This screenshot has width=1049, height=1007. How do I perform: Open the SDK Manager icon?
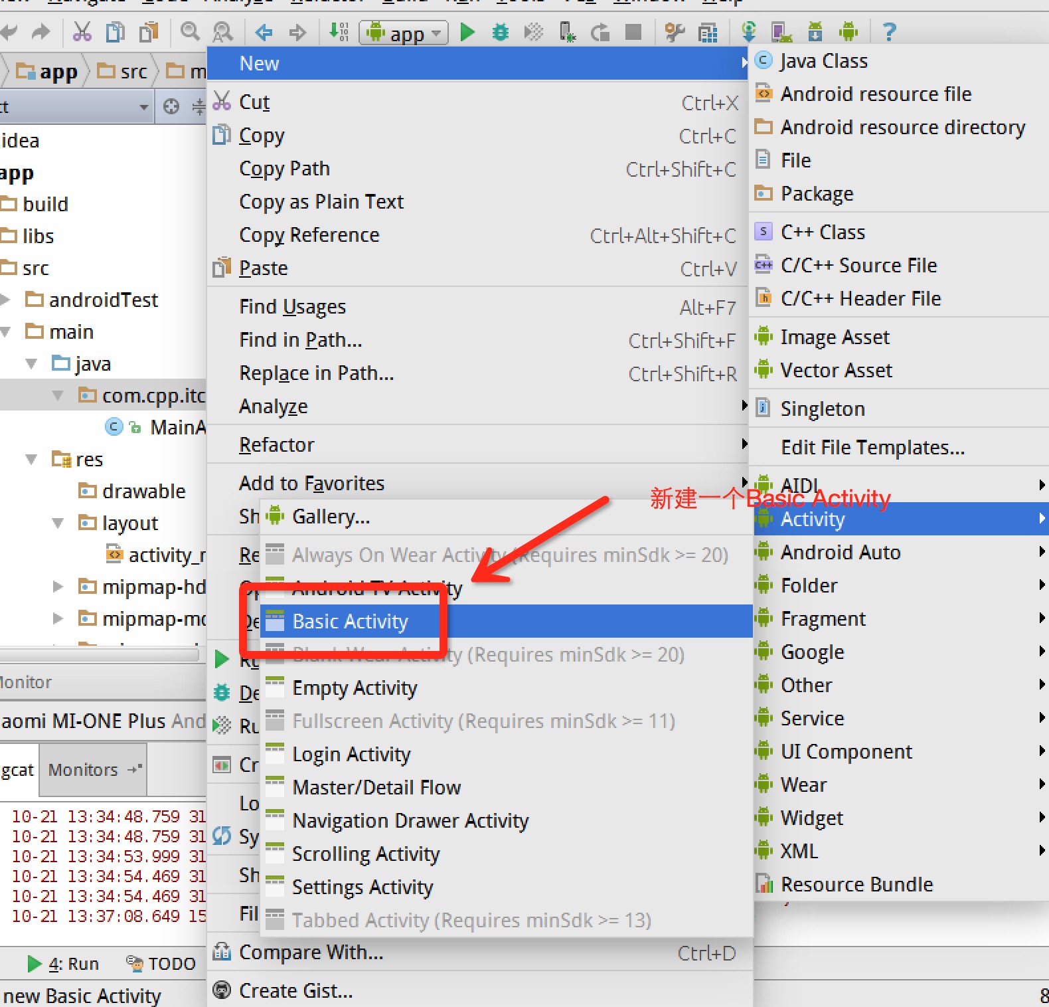coord(815,31)
